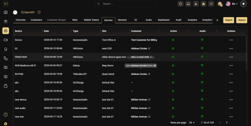Click the app logo in top-left corner
This screenshot has height=126, width=251.
click(x=6, y=4)
